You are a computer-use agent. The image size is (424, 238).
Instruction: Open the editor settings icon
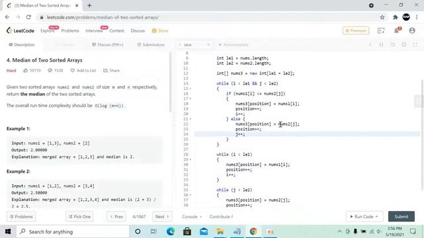(x=403, y=44)
